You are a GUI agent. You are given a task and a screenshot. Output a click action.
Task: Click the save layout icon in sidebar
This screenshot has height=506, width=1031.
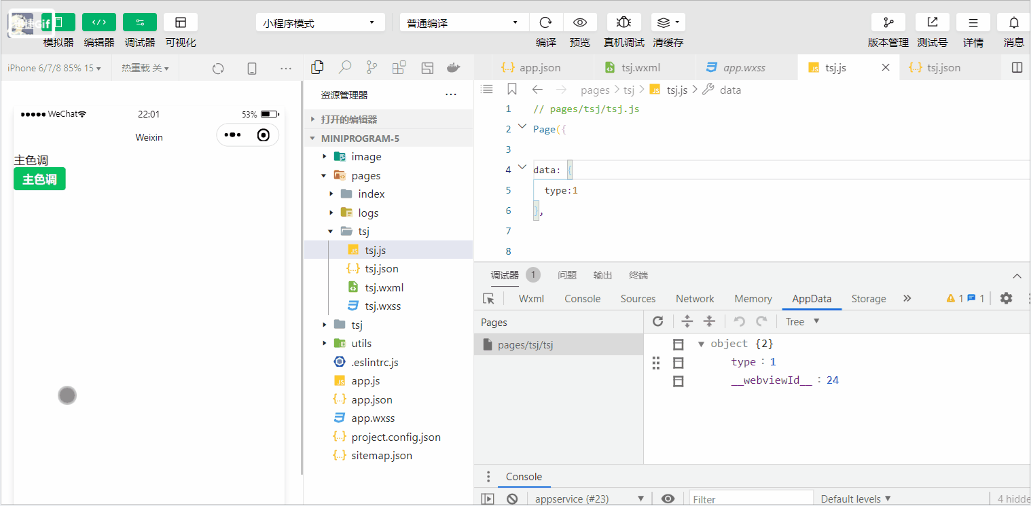pos(427,67)
